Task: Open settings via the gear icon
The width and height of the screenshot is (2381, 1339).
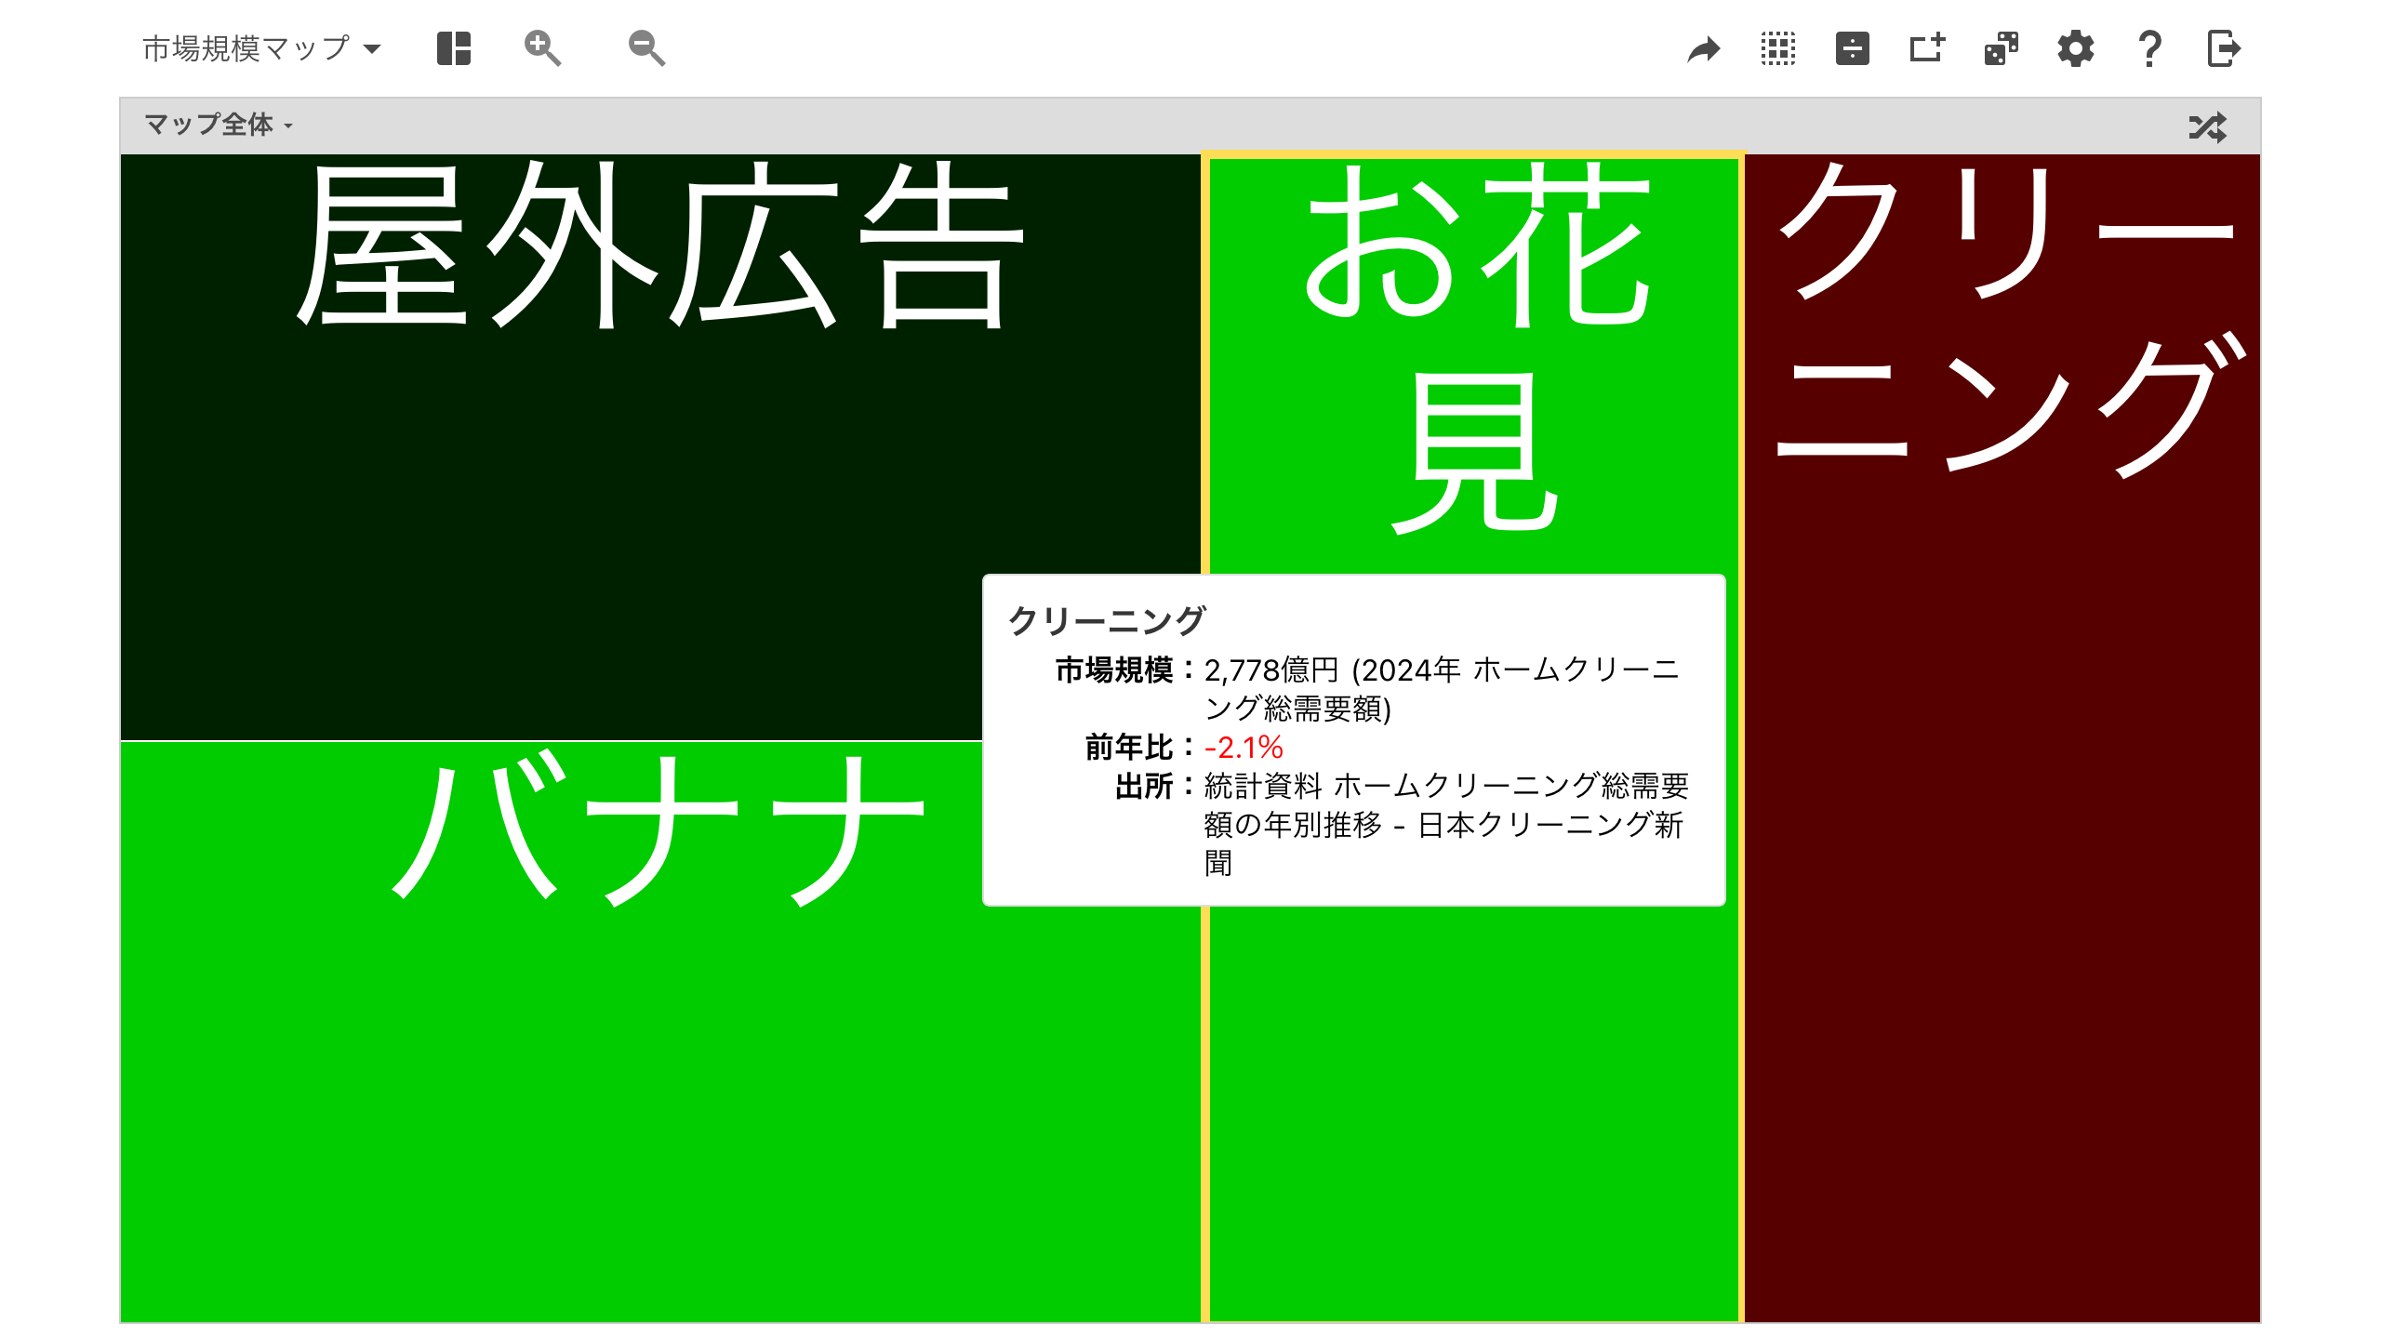Action: [2076, 48]
